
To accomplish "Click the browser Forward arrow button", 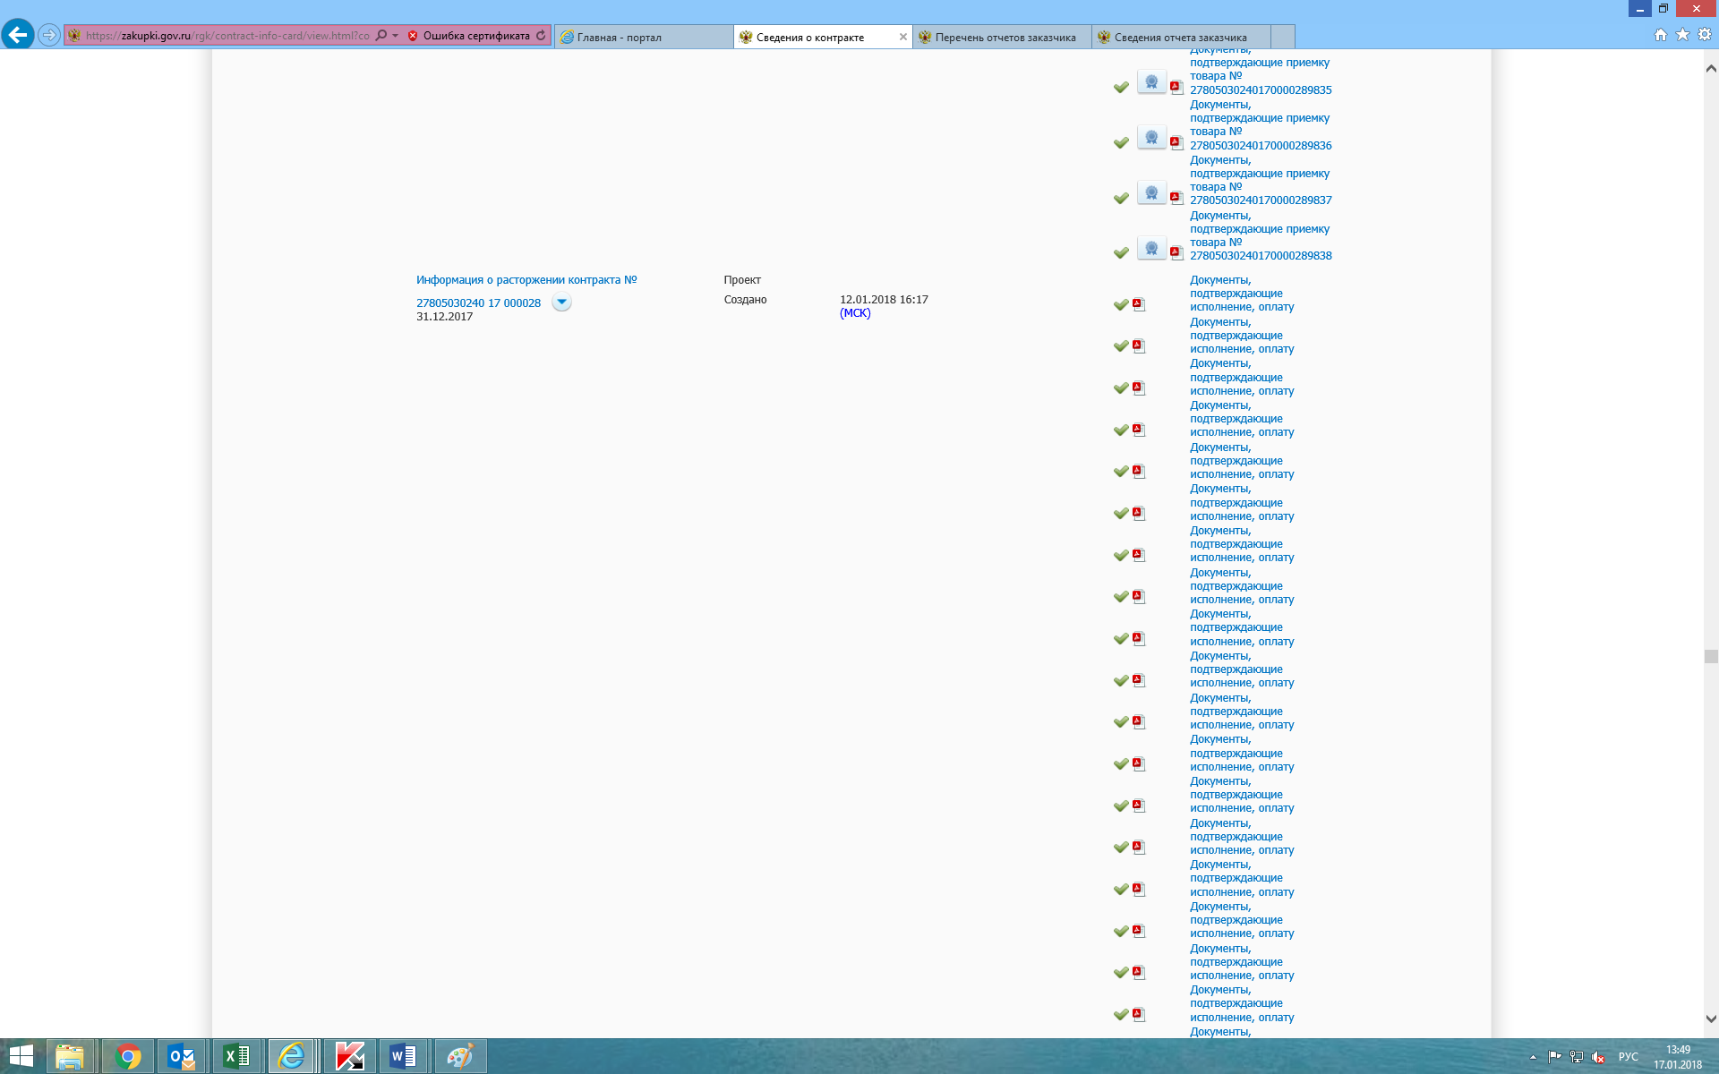I will pyautogui.click(x=49, y=35).
